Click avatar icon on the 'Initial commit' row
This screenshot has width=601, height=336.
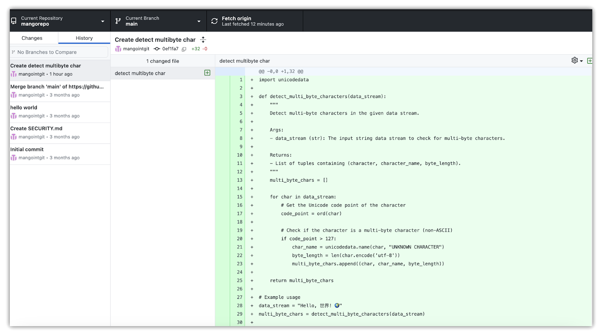[x=14, y=158]
